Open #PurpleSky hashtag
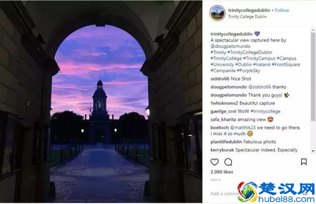 click(248, 71)
